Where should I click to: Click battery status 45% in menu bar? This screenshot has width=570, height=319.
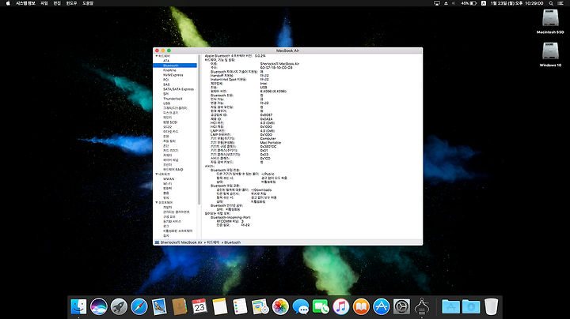click(469, 3)
